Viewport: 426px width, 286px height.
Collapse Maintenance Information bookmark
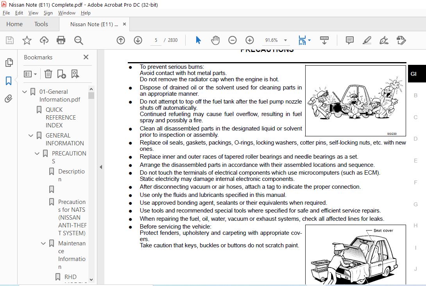pos(43,243)
